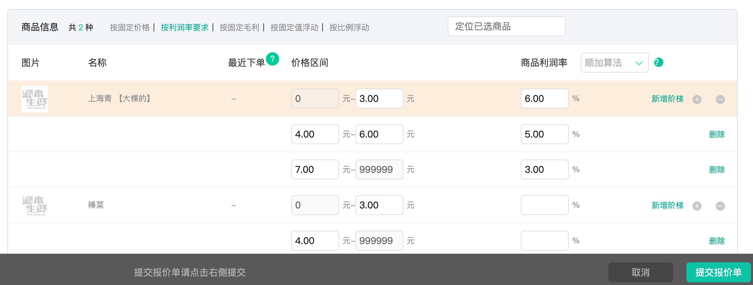Choose 按比例浮动 pricing option
The width and height of the screenshot is (753, 285).
[349, 27]
